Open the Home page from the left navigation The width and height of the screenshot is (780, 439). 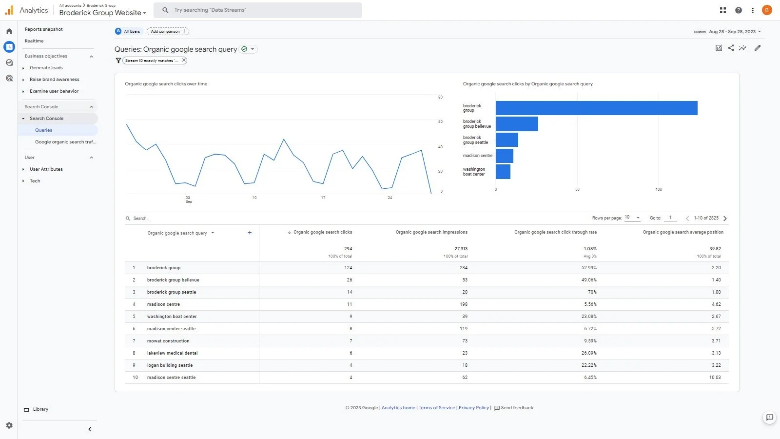click(9, 30)
